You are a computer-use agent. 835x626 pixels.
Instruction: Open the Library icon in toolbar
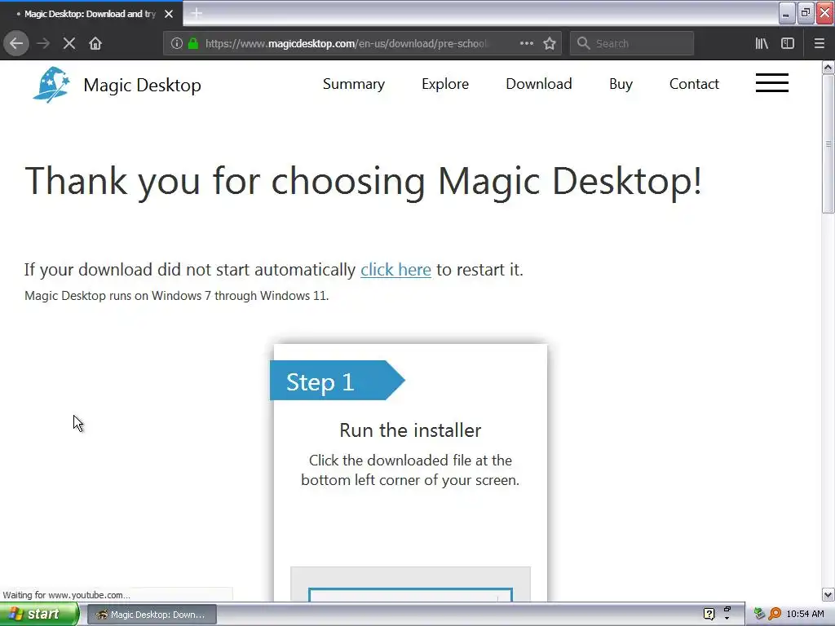pos(762,43)
